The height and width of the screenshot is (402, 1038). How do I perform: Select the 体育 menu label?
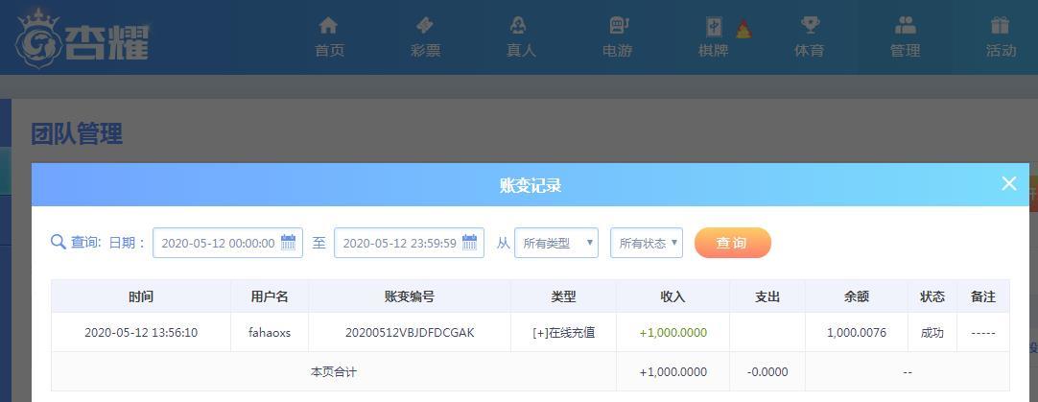(x=809, y=50)
